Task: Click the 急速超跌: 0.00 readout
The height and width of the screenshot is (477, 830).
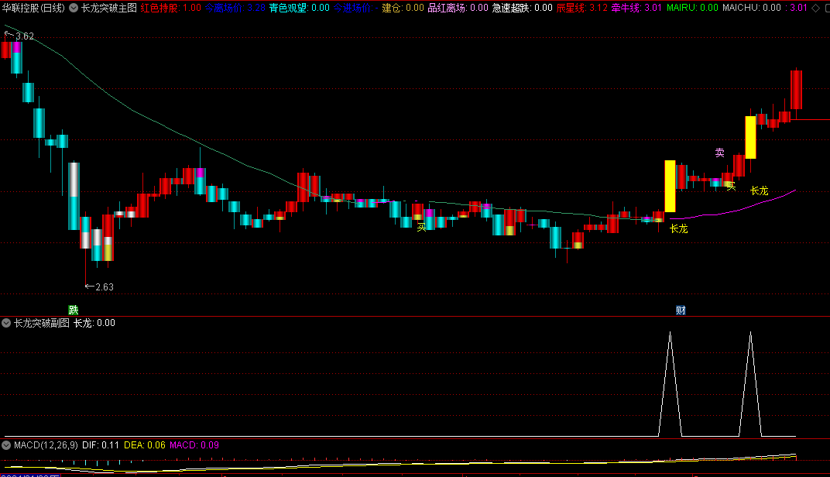Action: (x=523, y=8)
